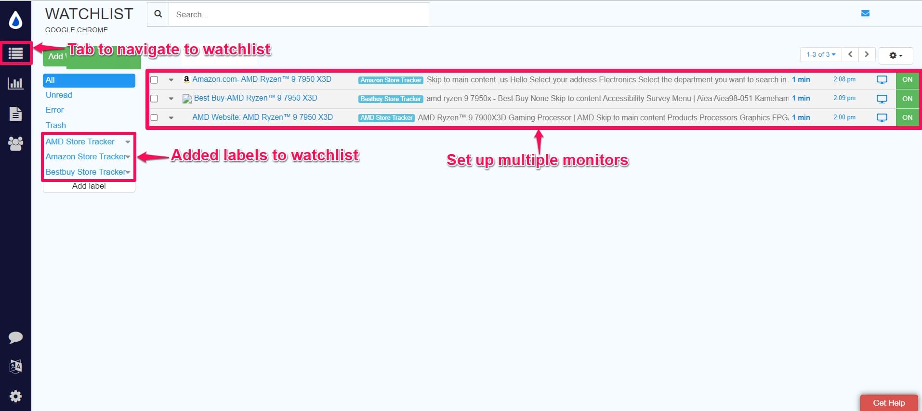The width and height of the screenshot is (922, 411).
Task: Click the Search input field
Action: (299, 14)
